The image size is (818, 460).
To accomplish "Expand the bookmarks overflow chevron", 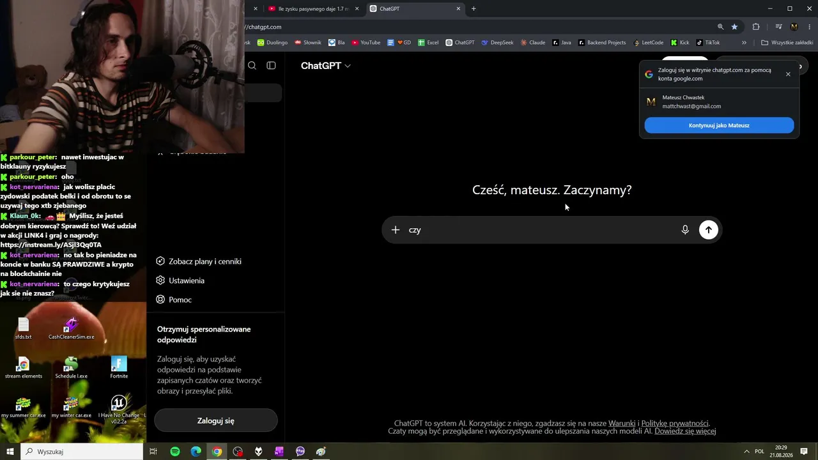I will (744, 43).
